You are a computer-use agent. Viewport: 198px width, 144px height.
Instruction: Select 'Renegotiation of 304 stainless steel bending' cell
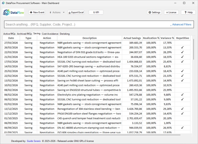click(x=89, y=109)
